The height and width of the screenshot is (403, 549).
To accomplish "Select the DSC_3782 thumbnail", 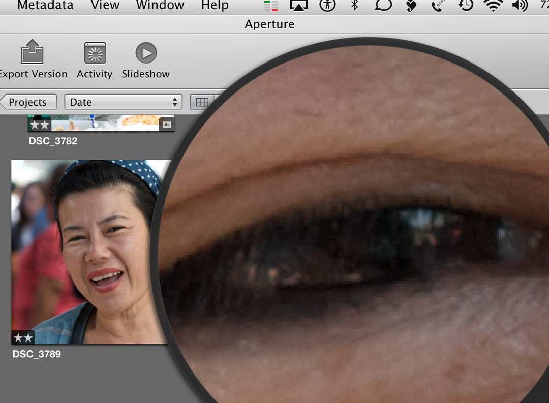I will [101, 122].
